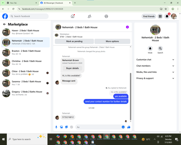Switch to the New Tab browser tab
The width and height of the screenshot is (181, 145).
click(22, 3)
